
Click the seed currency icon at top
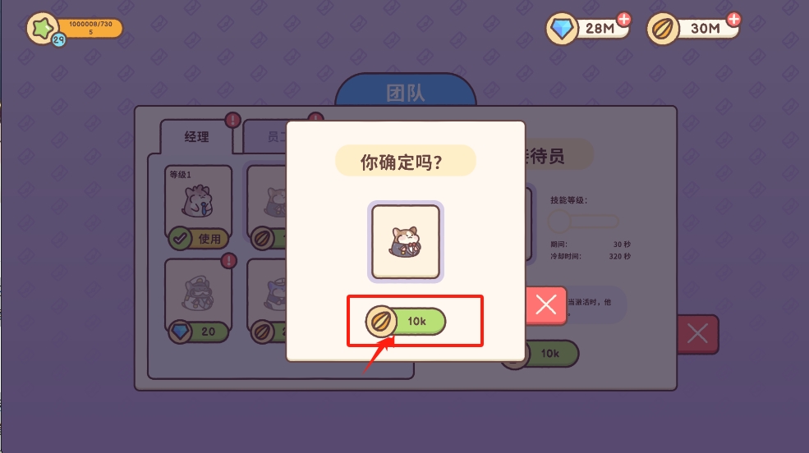663,29
